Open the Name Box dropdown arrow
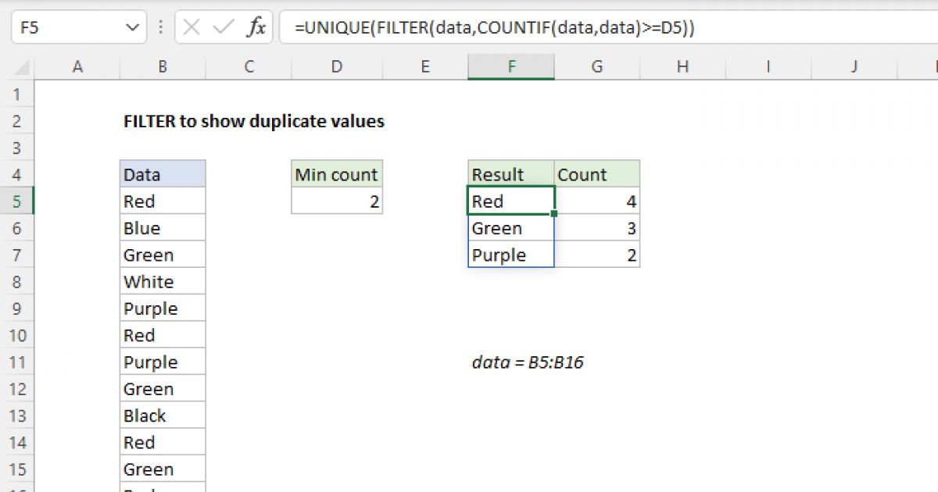 (131, 26)
